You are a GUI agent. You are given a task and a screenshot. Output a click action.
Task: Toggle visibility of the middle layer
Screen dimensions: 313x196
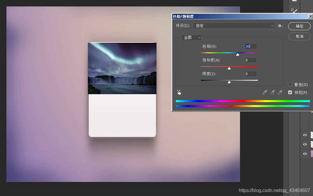tap(305, 144)
